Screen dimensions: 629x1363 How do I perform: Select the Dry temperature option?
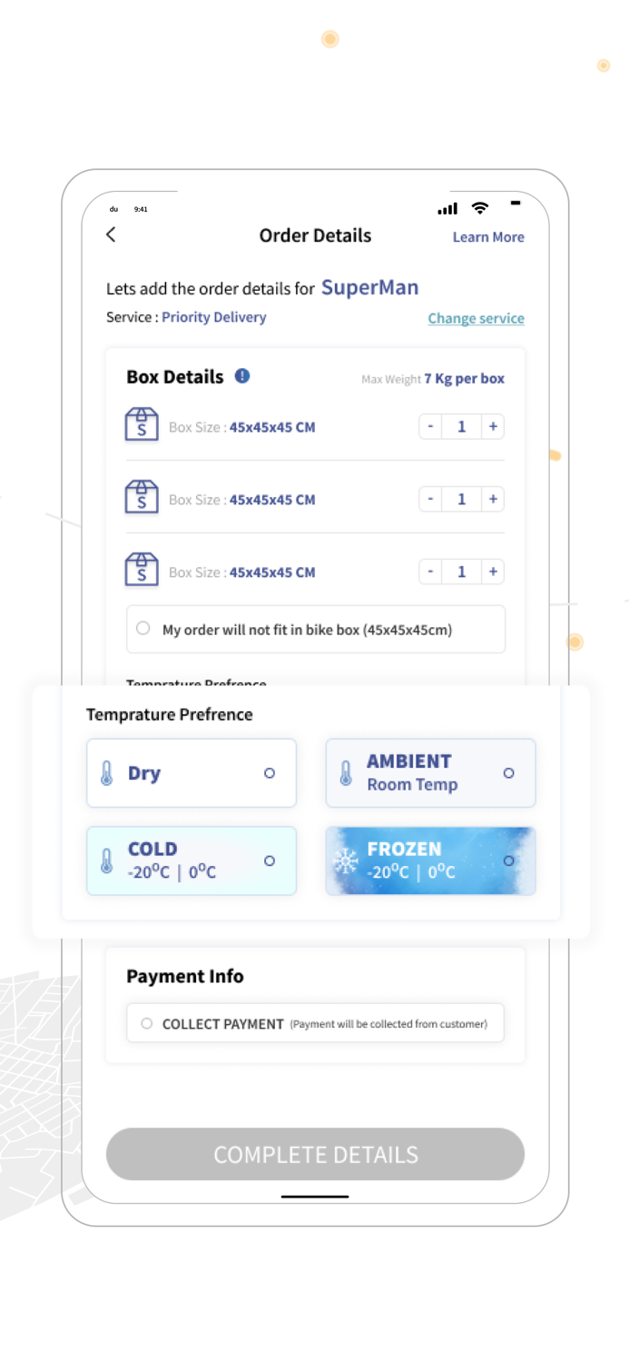click(x=270, y=773)
